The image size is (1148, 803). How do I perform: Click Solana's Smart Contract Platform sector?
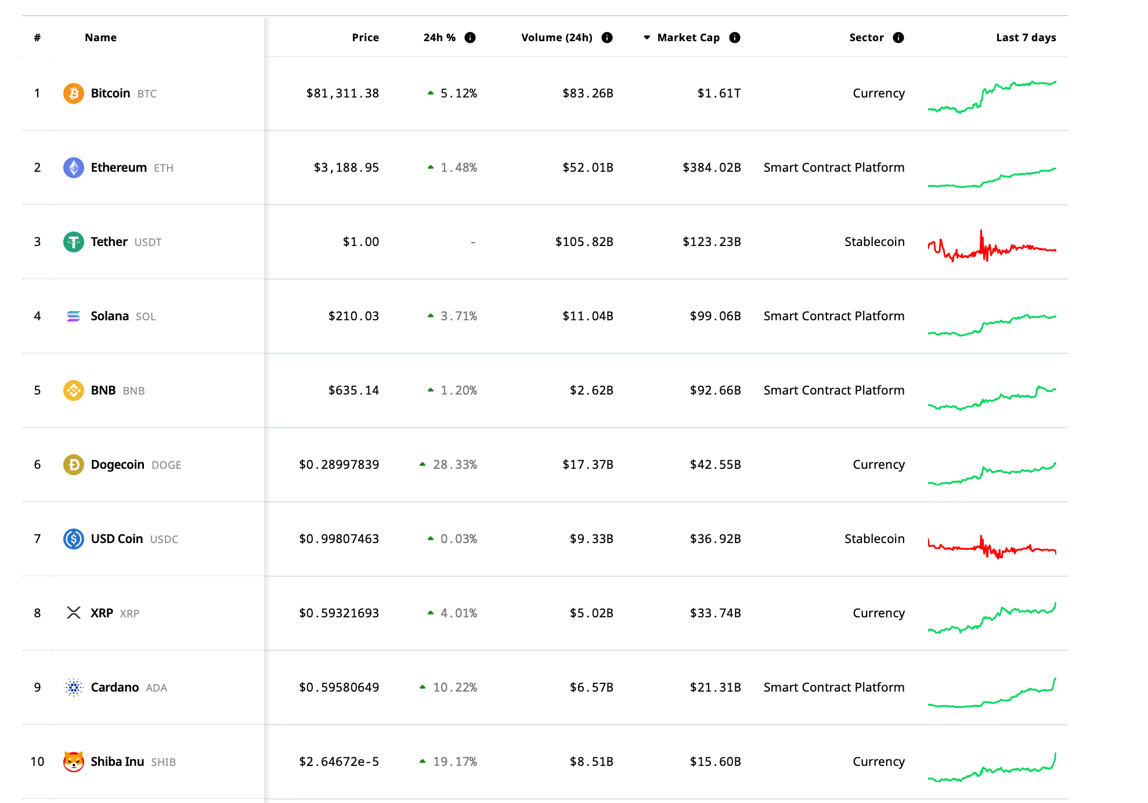834,316
